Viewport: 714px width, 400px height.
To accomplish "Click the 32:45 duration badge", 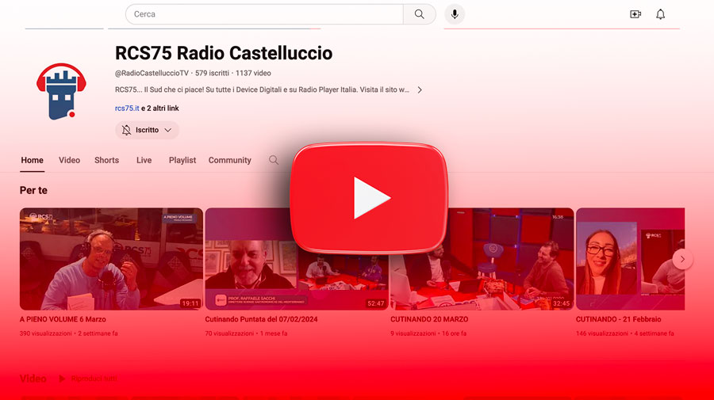I will [562, 303].
